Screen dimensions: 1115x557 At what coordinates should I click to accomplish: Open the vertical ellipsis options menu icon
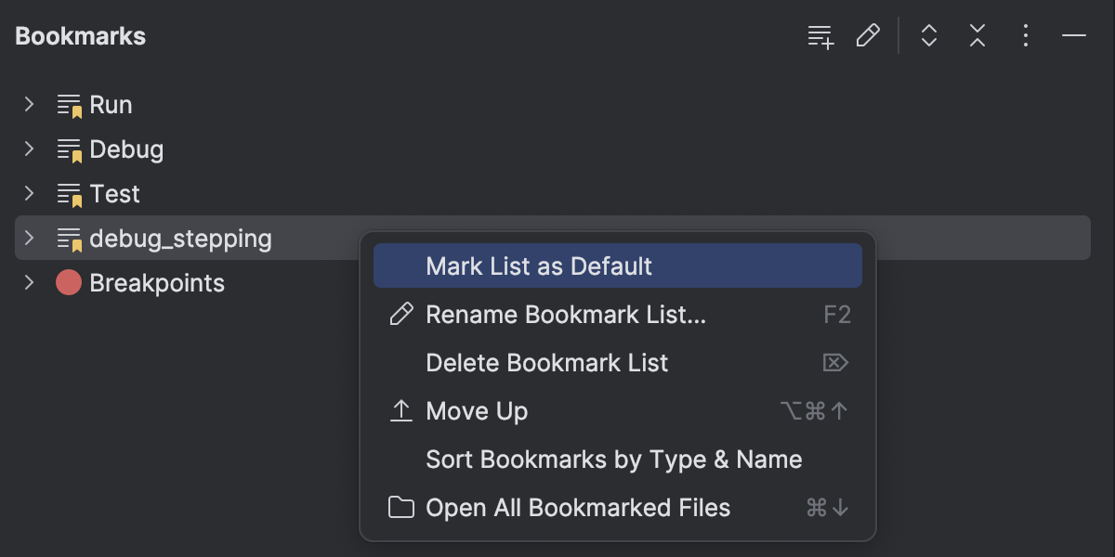pyautogui.click(x=1025, y=36)
